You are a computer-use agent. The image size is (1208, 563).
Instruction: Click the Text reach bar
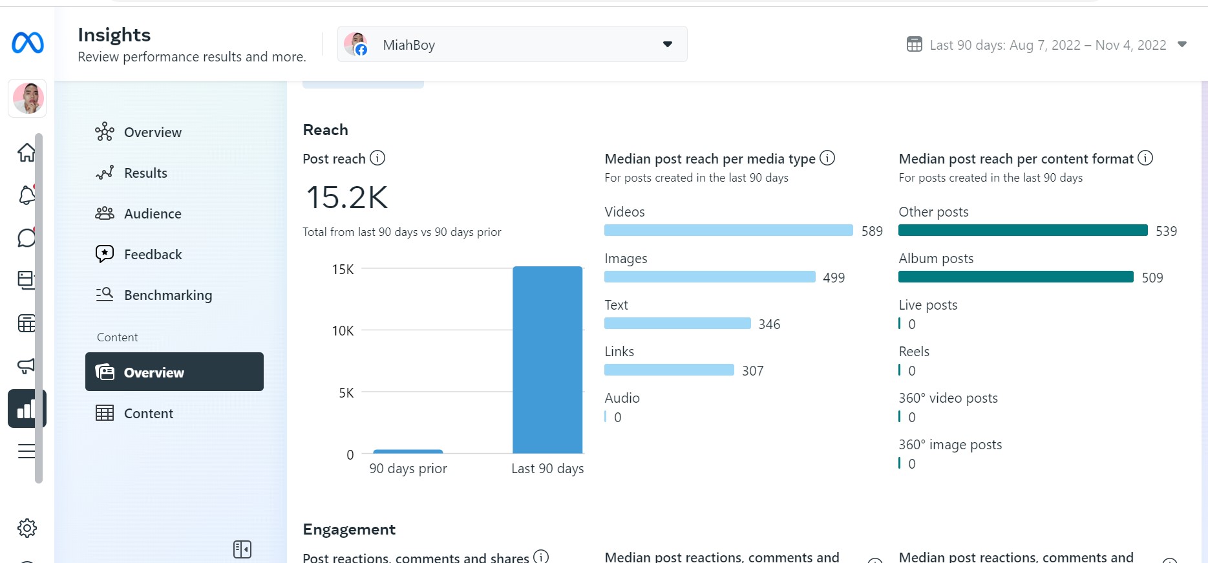click(x=677, y=323)
